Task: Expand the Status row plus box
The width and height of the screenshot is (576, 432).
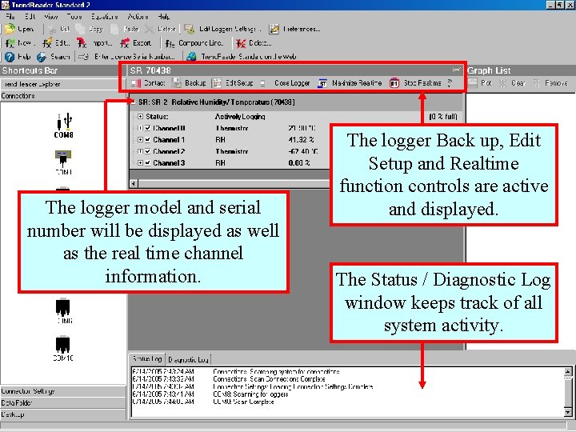Action: pos(140,117)
